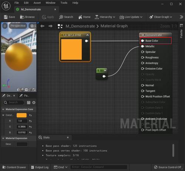
Task: Navigate forward in graph history
Action: pyautogui.click(x=50, y=26)
